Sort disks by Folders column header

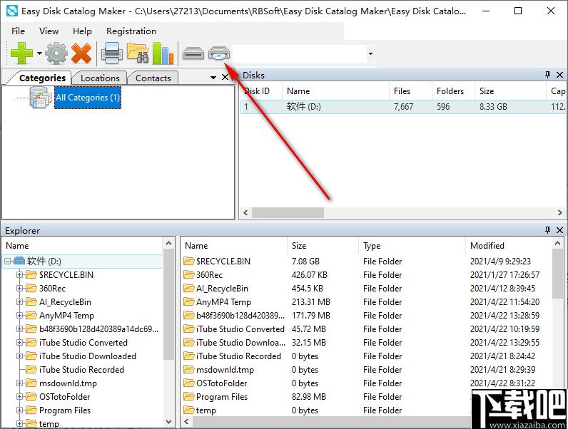[x=453, y=91]
